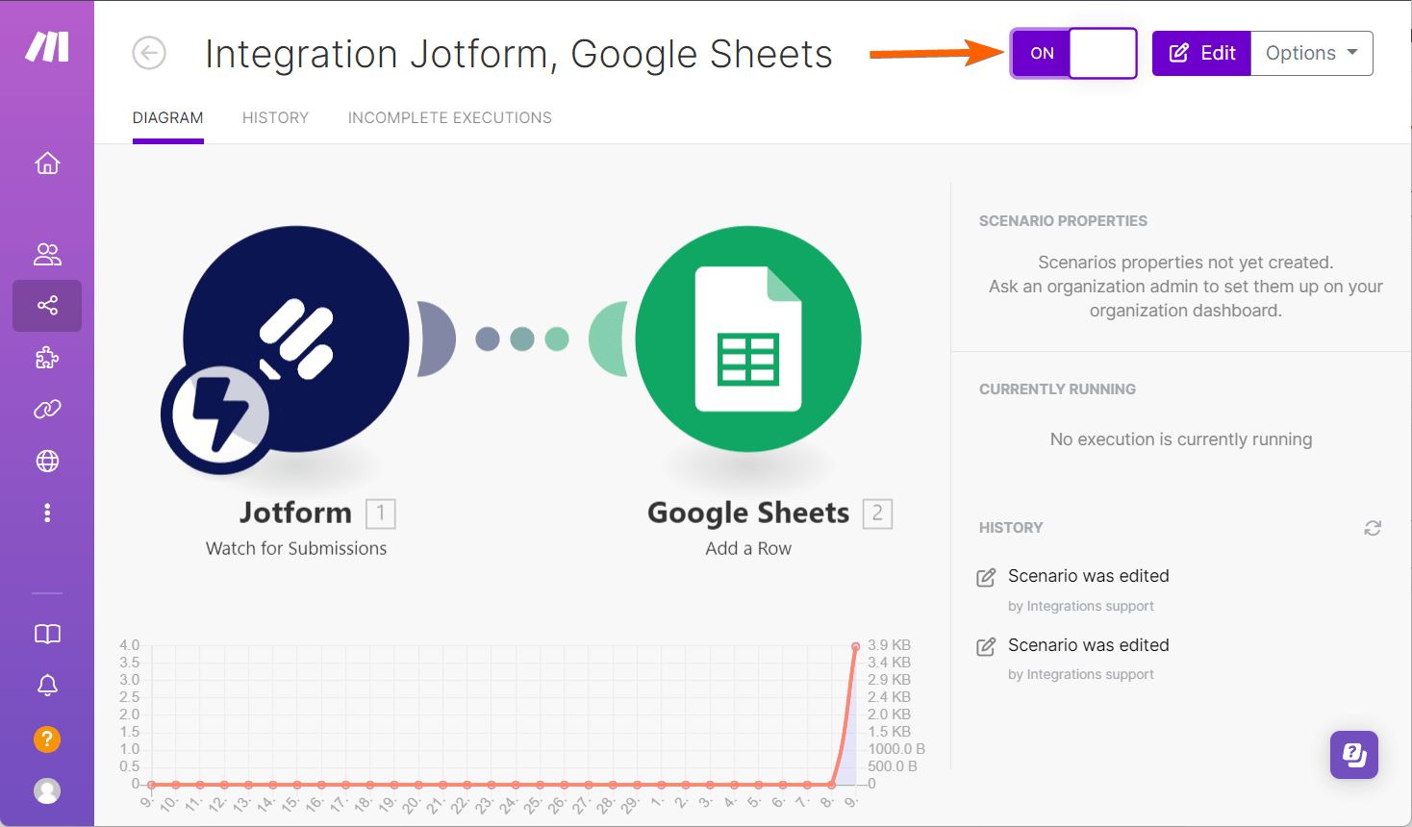Open the chat support widget
Image resolution: width=1412 pixels, height=827 pixels.
[x=1354, y=755]
